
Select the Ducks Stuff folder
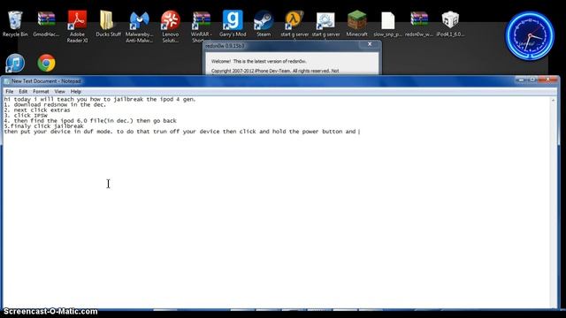[108, 24]
